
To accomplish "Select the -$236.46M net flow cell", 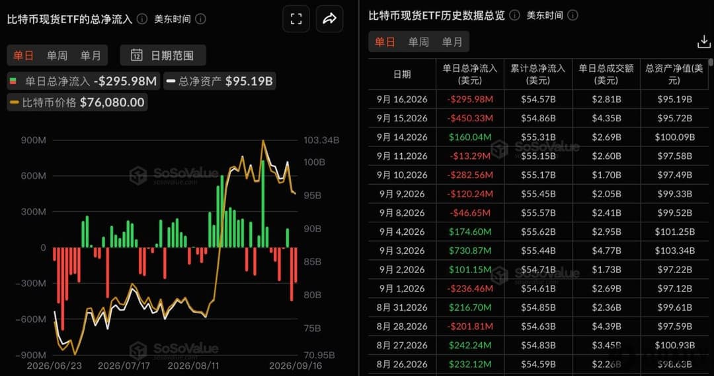I will pyautogui.click(x=470, y=288).
